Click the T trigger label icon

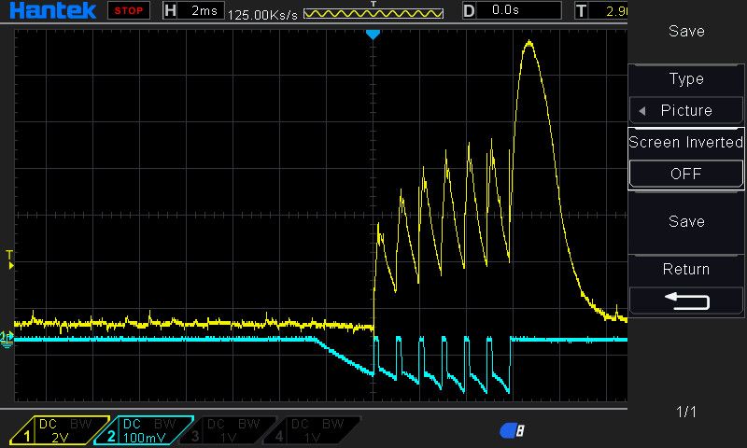point(581,10)
